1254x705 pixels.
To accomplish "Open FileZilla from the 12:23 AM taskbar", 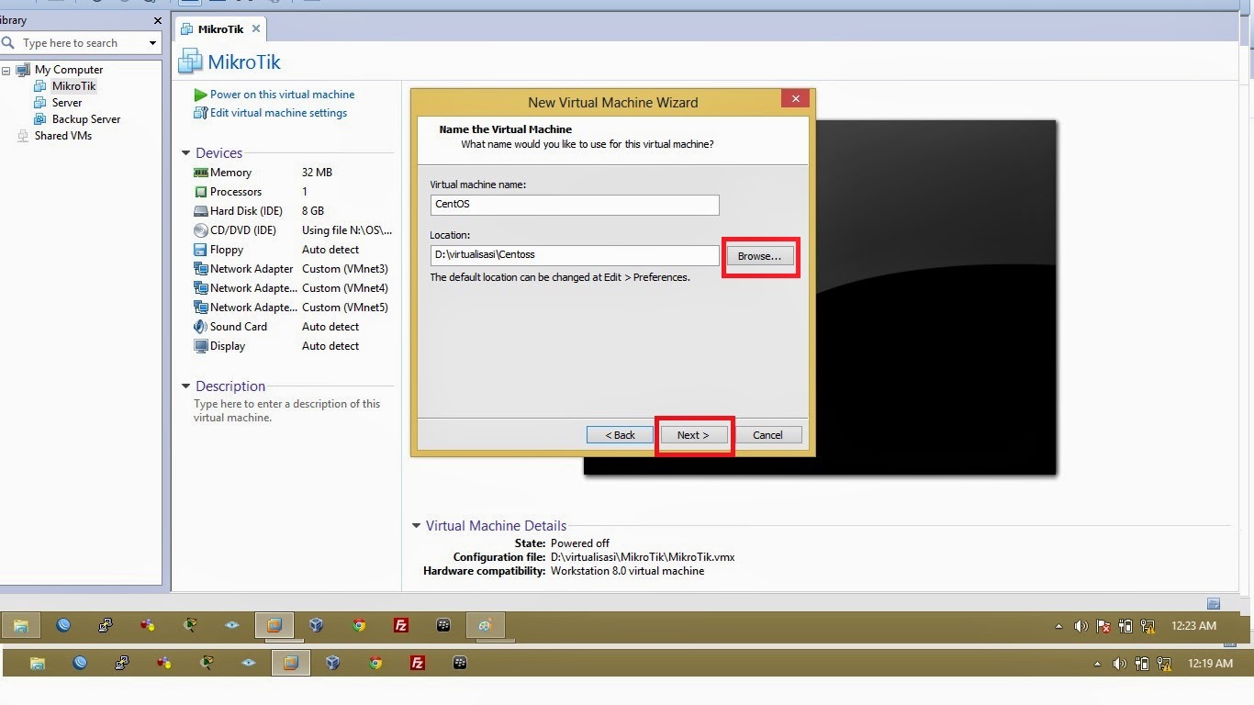I will click(401, 626).
